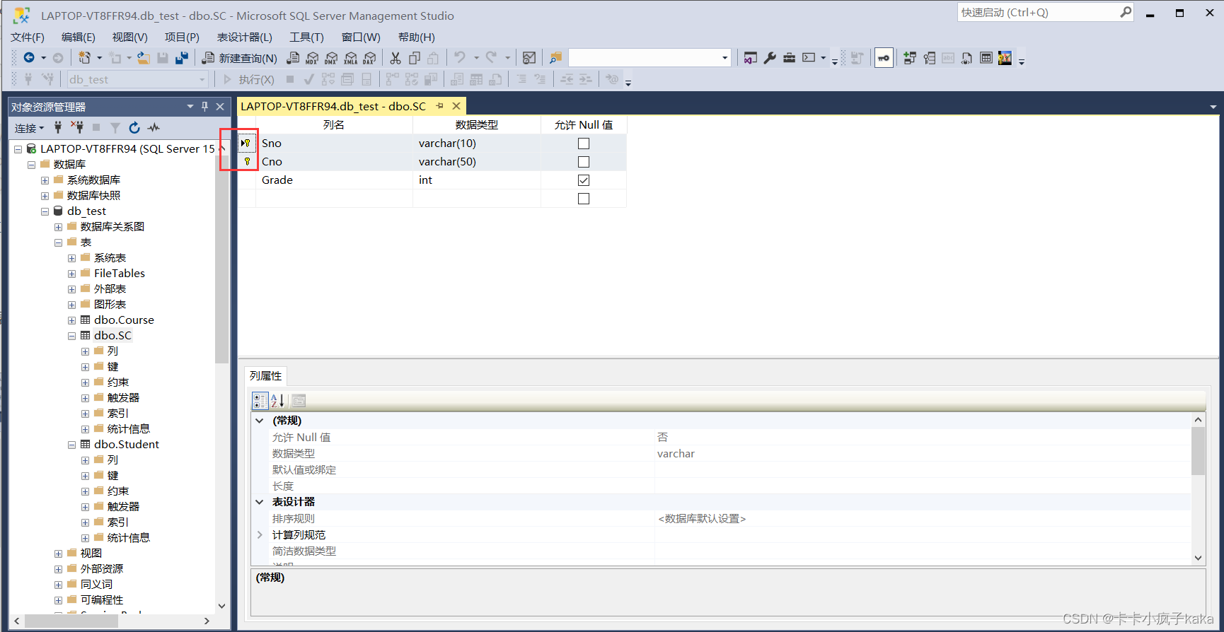Click the XMLA query icon
1224x632 pixels.
click(x=350, y=58)
